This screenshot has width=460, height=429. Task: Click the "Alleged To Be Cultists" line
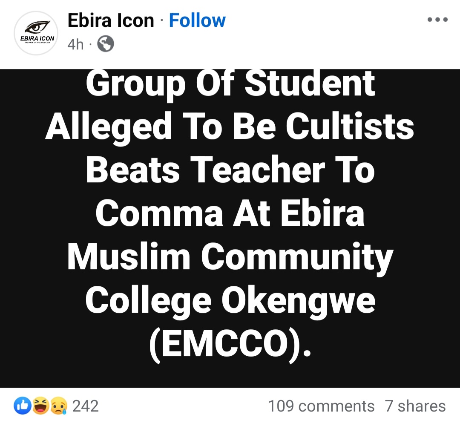tap(230, 127)
